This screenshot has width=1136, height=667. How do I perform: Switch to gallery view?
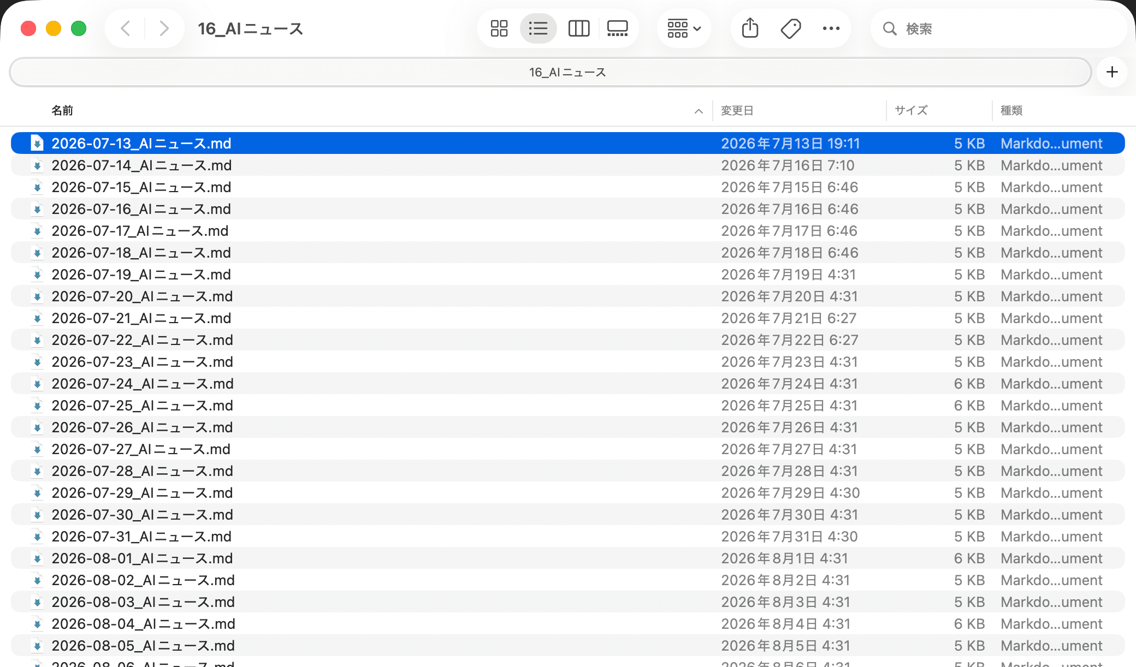point(618,28)
